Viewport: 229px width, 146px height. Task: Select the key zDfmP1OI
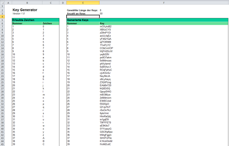tap(105, 33)
